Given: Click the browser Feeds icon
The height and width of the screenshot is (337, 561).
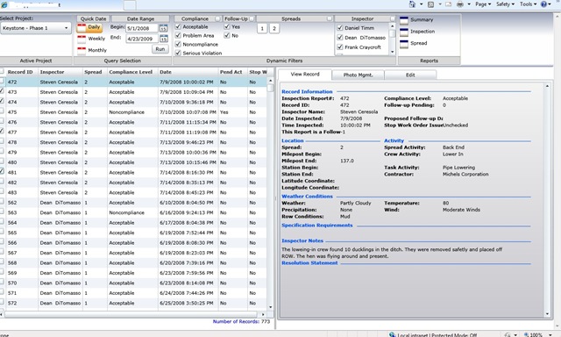Looking at the screenshot, I should click(430, 4).
